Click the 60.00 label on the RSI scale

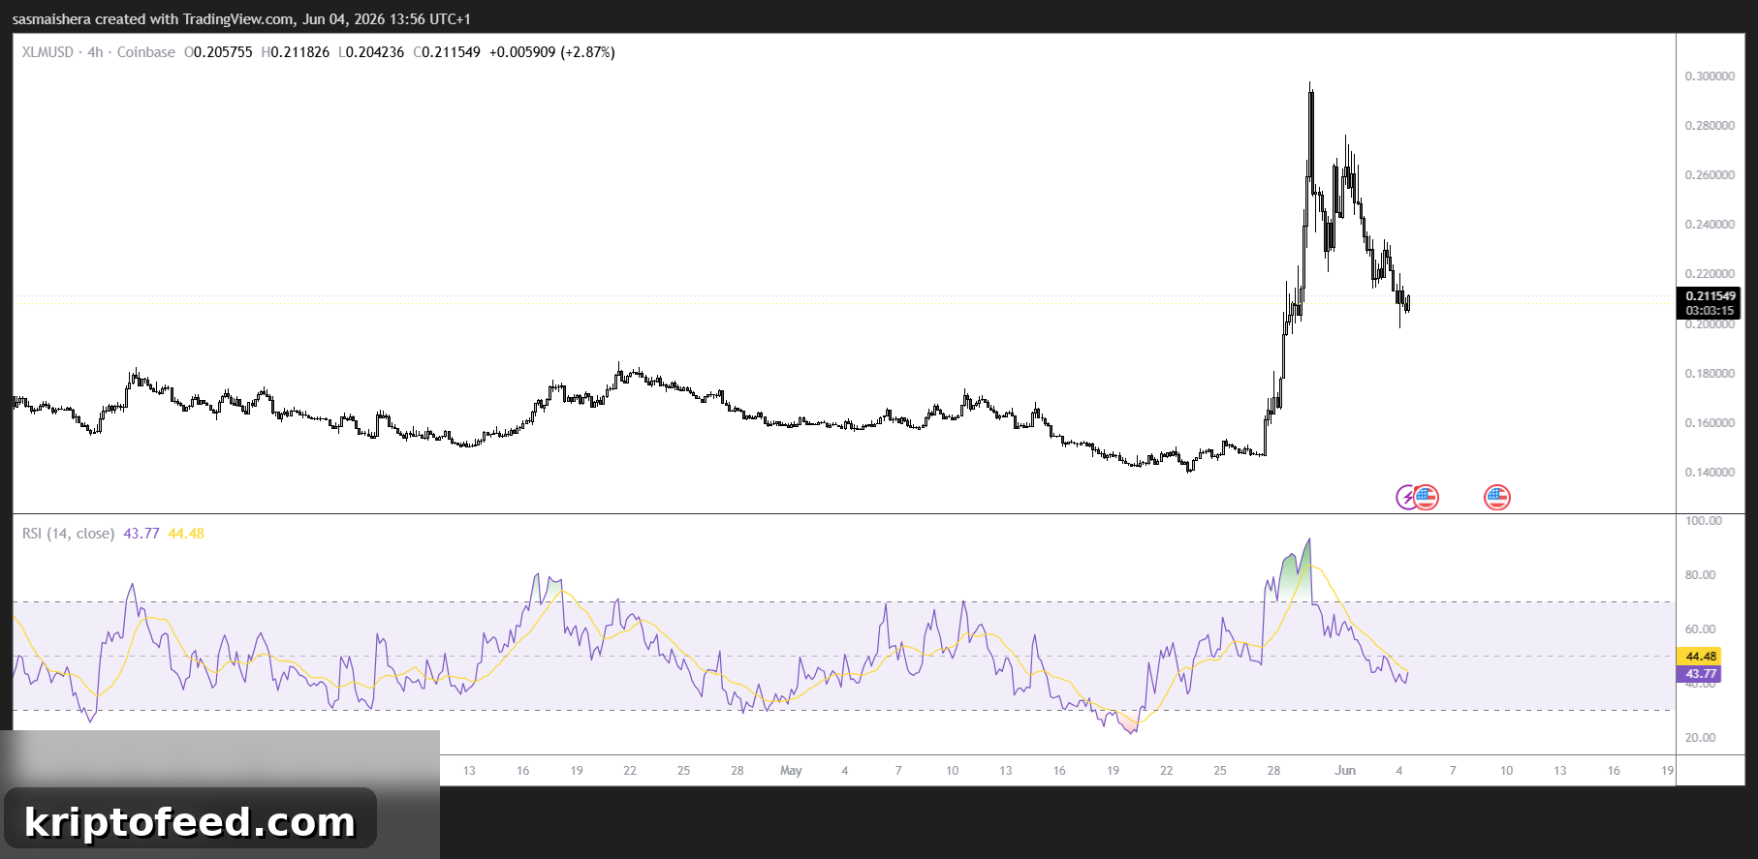coord(1701,629)
